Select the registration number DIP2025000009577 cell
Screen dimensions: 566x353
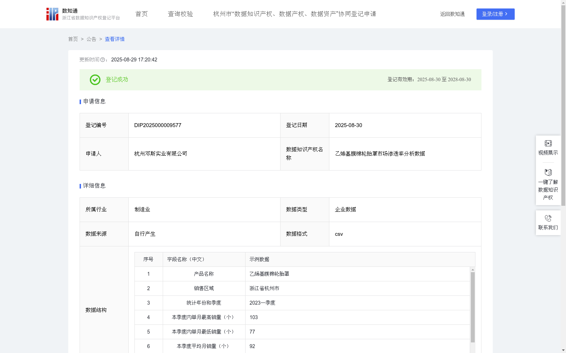[x=157, y=125]
